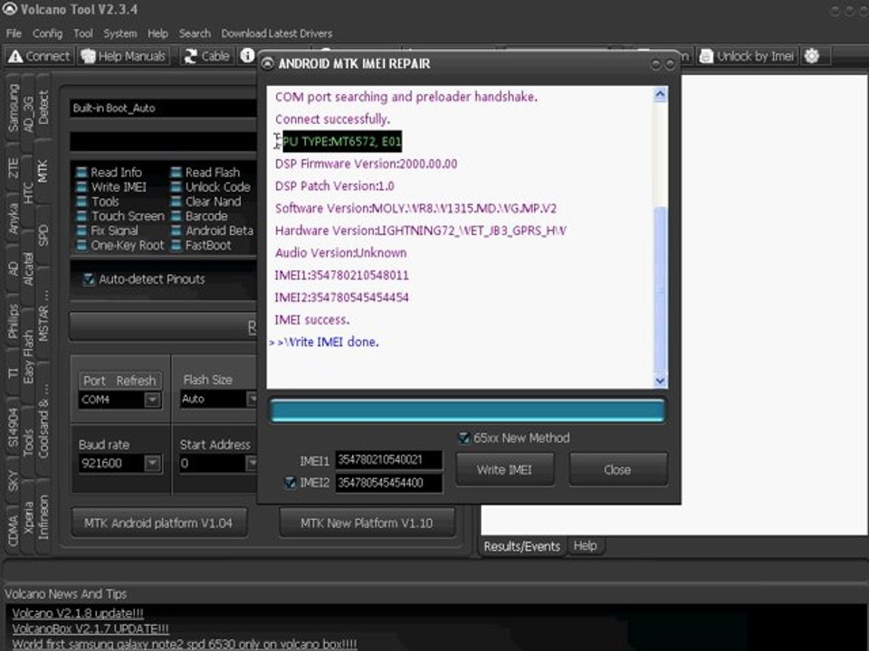Viewport: 869px width, 651px height.
Task: Select the FastBoot option
Action: click(x=201, y=245)
